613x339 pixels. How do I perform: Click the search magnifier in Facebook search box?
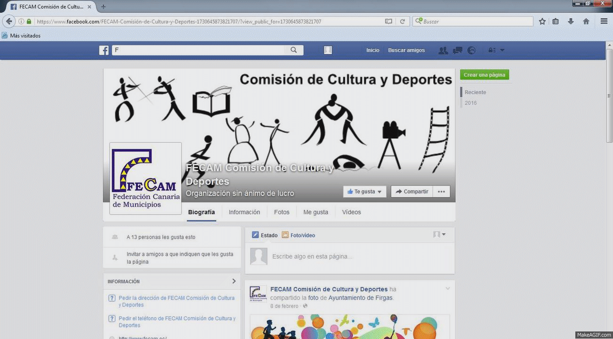coord(294,50)
